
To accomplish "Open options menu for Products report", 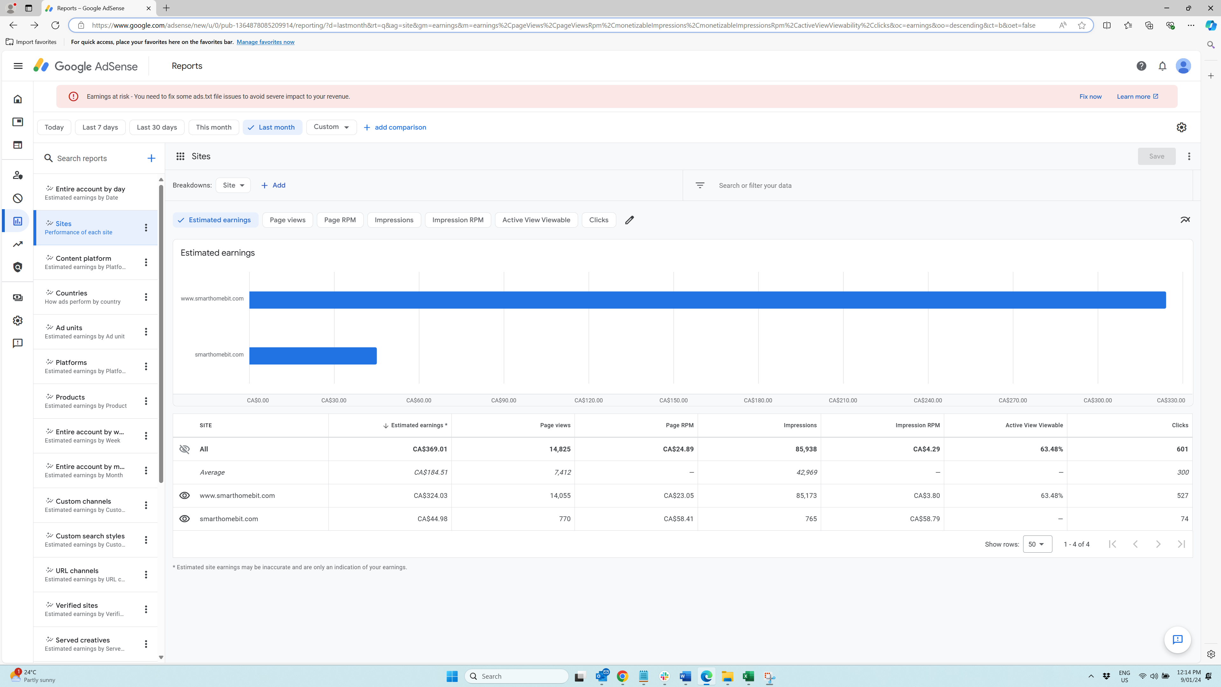I will click(146, 401).
